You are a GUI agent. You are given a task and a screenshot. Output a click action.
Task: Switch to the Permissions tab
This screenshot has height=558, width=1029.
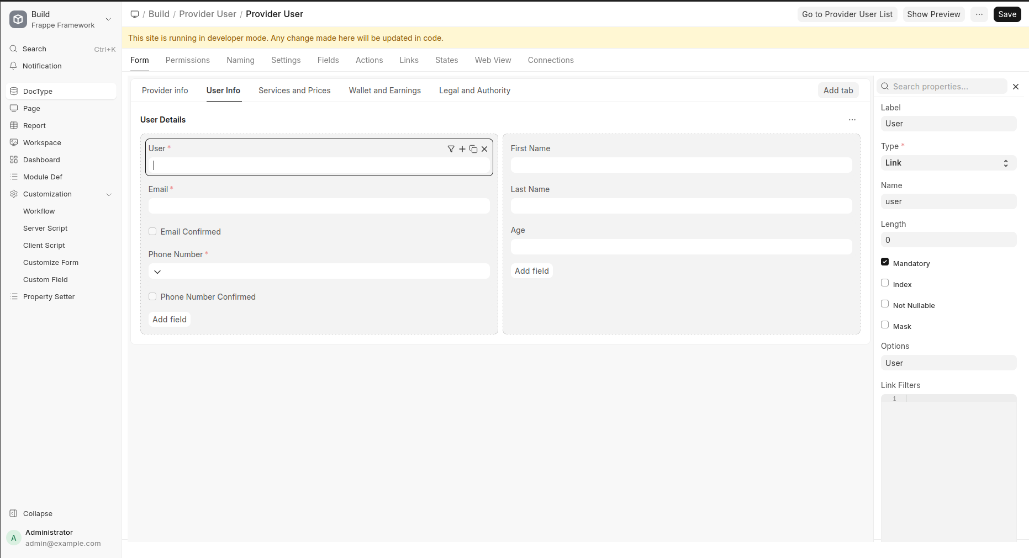[187, 60]
